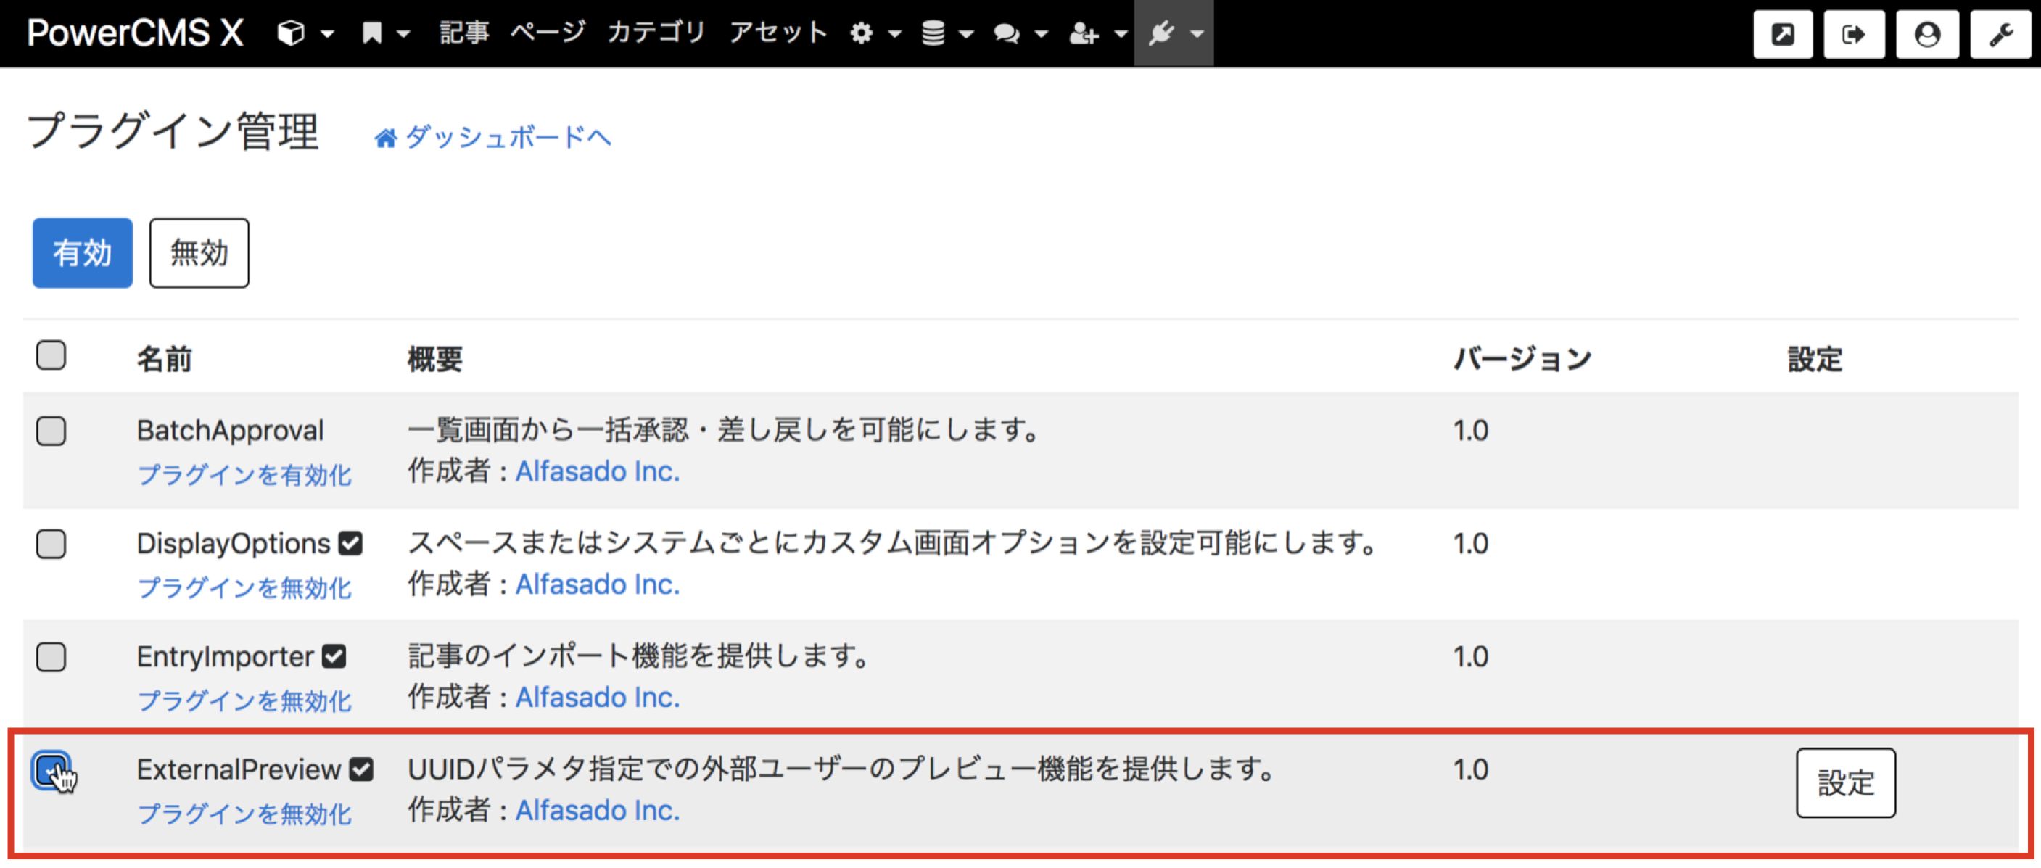Click the プラグイン管理 page heading
The height and width of the screenshot is (868, 2041).
pos(173,131)
